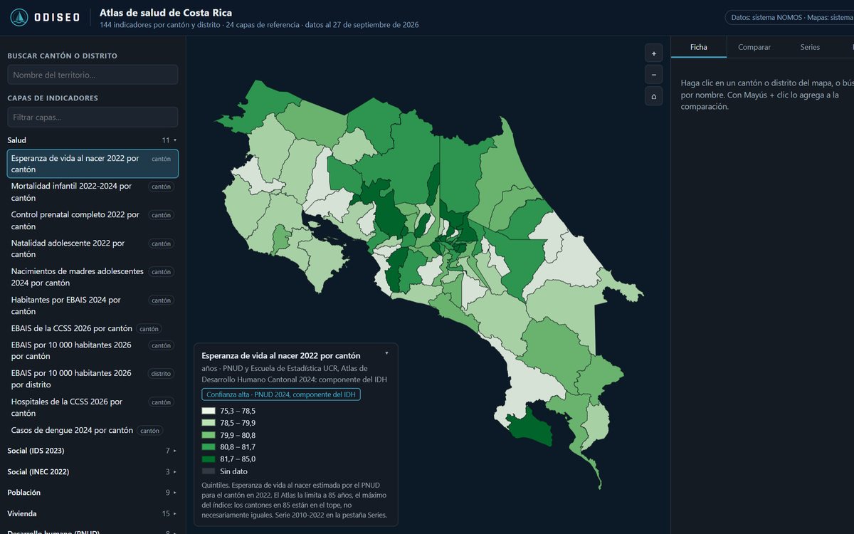Click the 81,7 – 85,0 legend swatch
This screenshot has width=854, height=534.
(209, 459)
